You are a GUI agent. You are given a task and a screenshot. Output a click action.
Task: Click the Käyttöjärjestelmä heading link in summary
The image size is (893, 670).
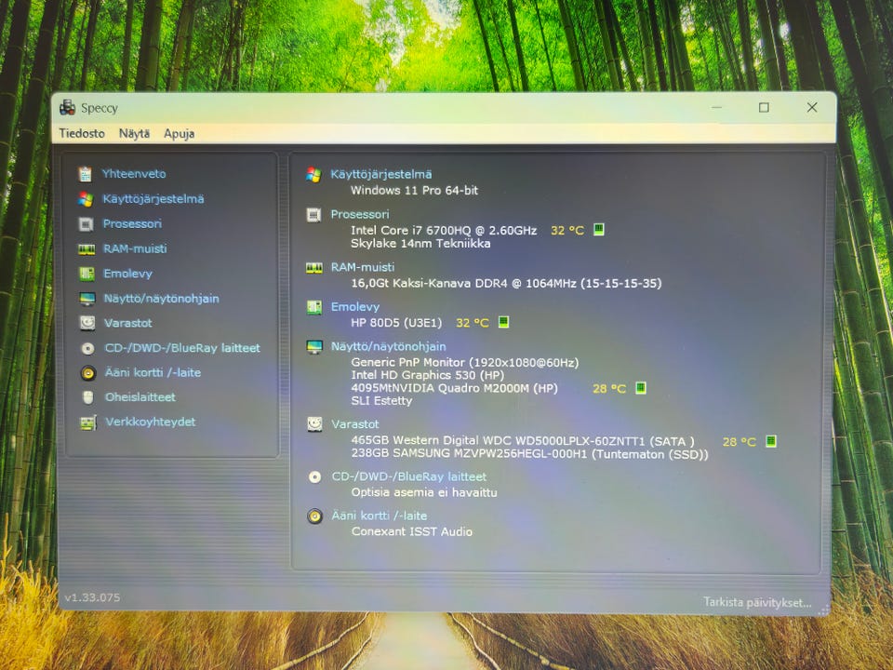(381, 174)
